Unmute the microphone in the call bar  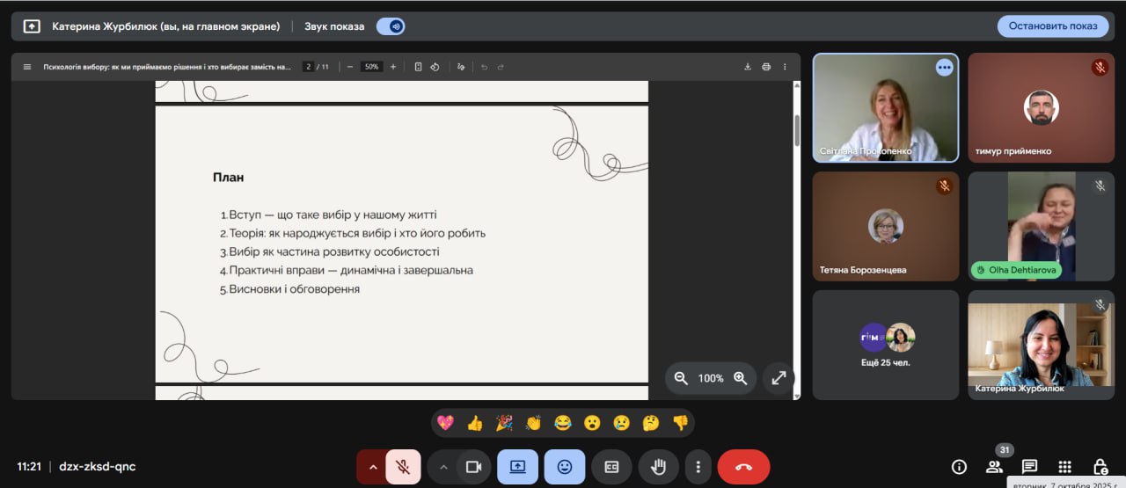pos(403,467)
